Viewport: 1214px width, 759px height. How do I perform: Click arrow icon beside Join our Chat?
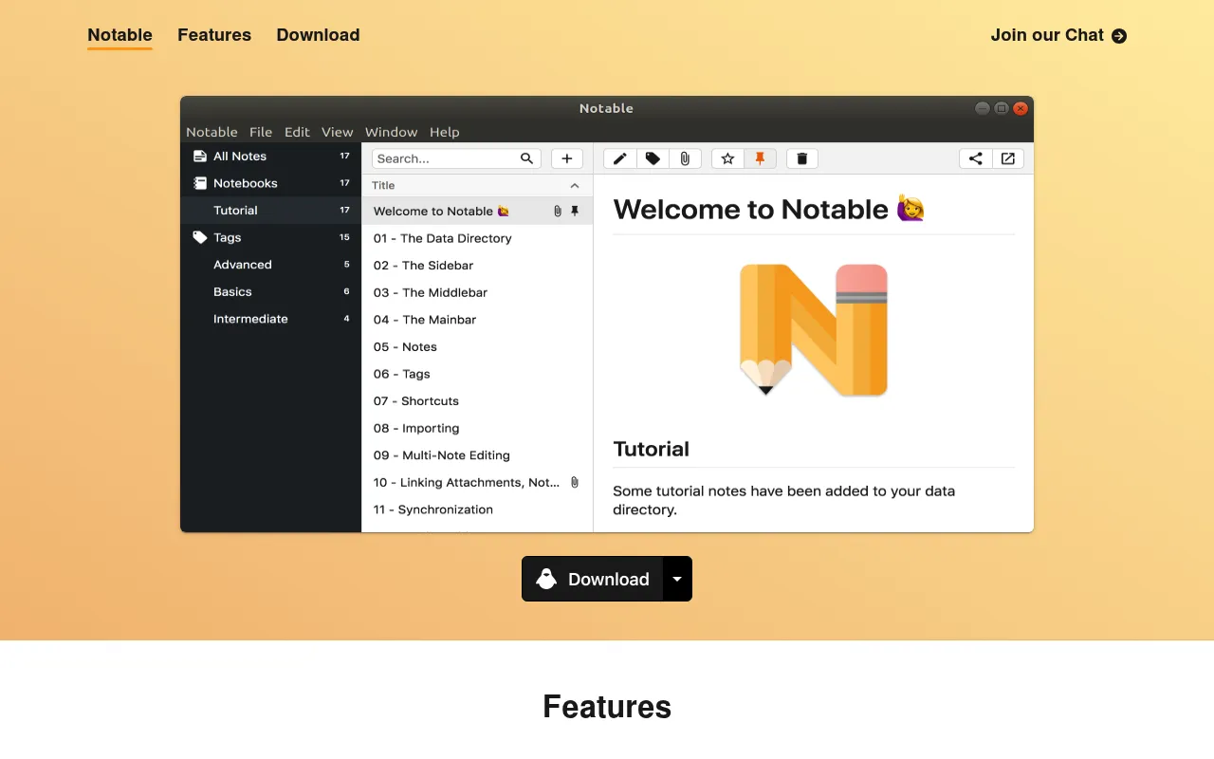pyautogui.click(x=1119, y=36)
